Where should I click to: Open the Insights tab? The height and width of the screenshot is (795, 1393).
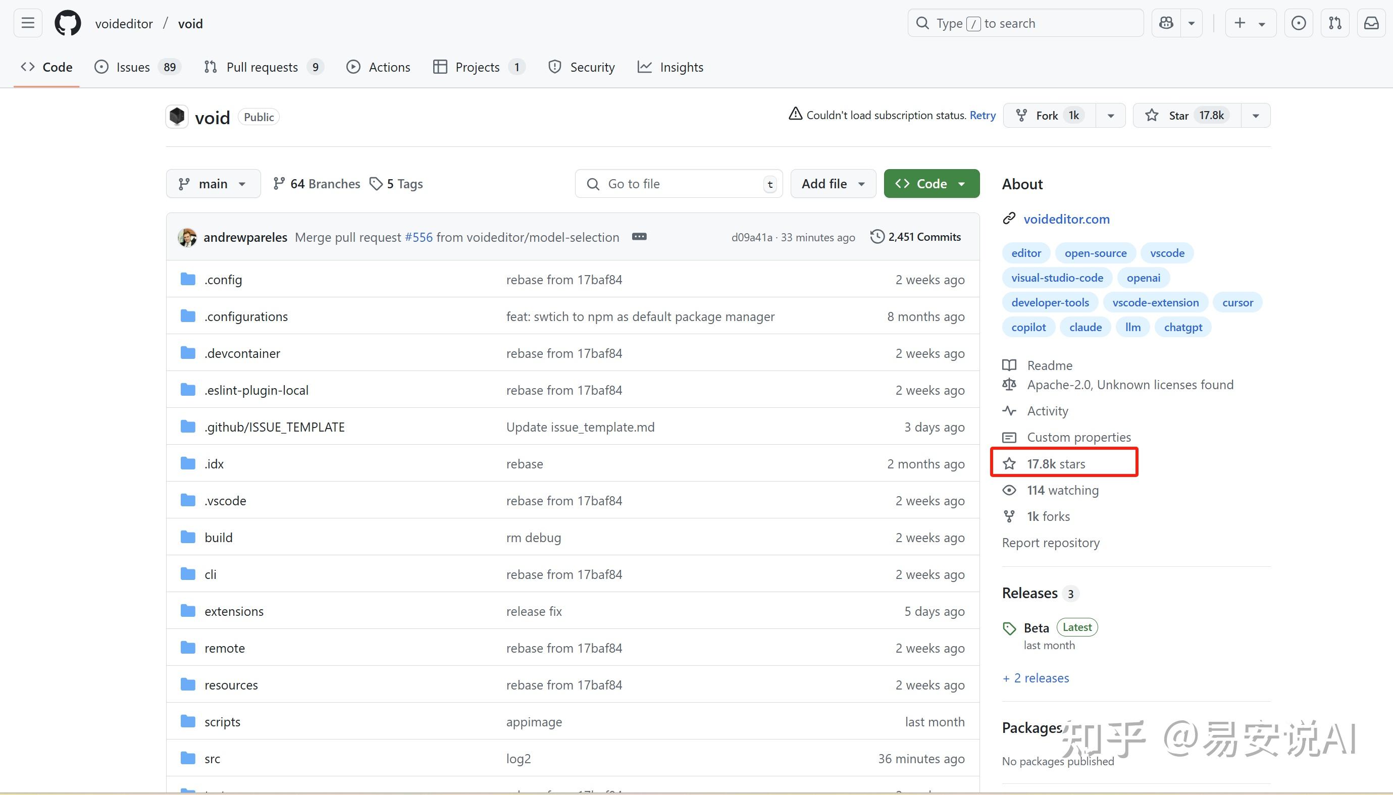(681, 67)
